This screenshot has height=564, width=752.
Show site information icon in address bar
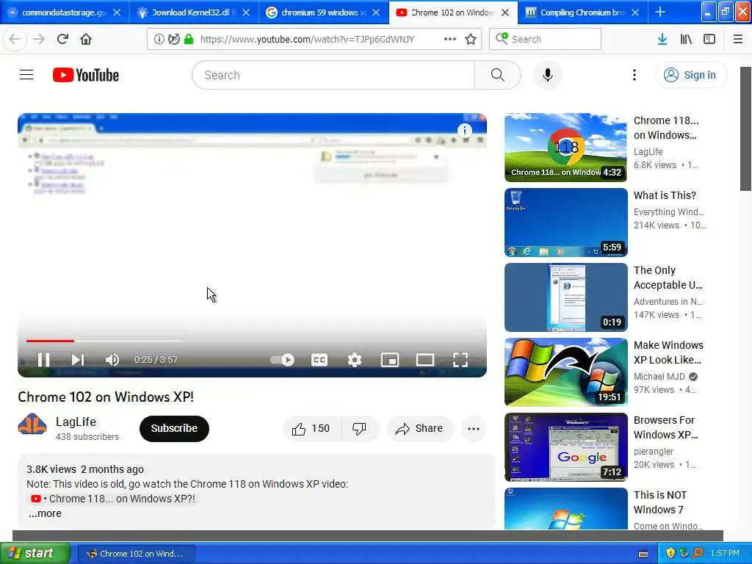click(159, 39)
